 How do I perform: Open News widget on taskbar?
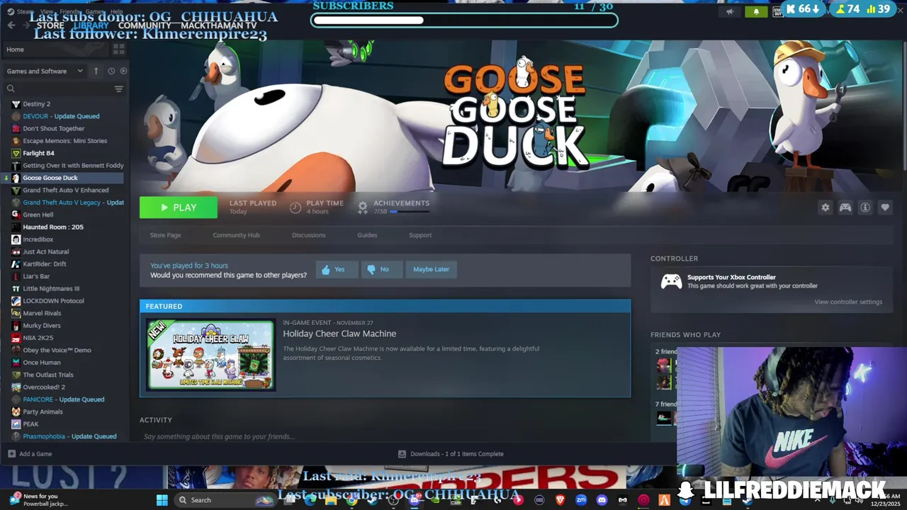coord(39,499)
